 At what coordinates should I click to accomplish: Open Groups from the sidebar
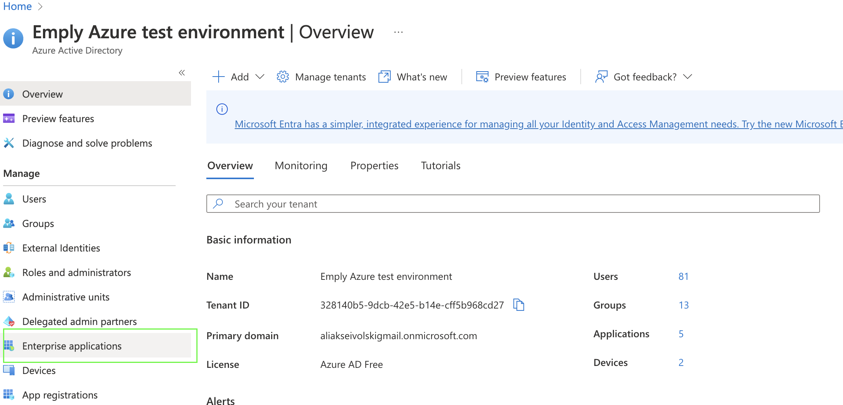[x=38, y=223]
